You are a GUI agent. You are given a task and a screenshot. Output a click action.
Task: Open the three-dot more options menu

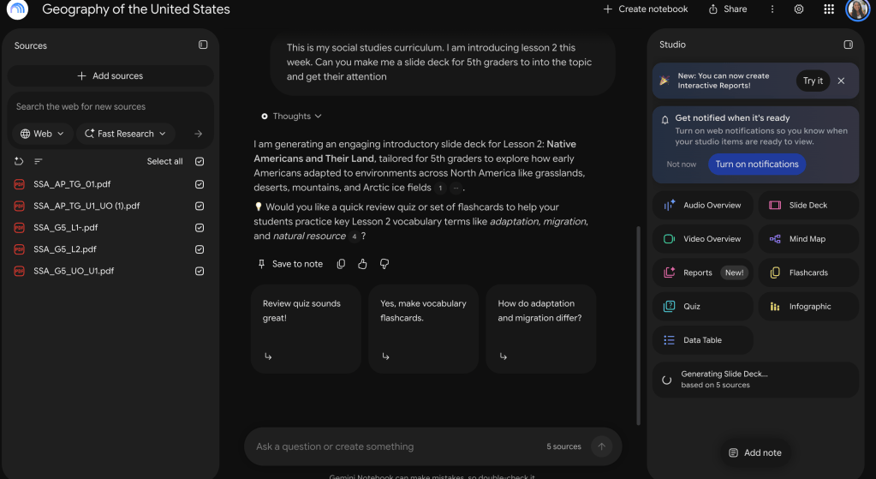click(x=772, y=9)
